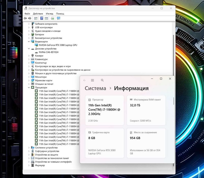Select NVIDIA GeForce RTX 3080 Laptop GPU device
The width and height of the screenshot is (204, 178).
[x=58, y=45]
